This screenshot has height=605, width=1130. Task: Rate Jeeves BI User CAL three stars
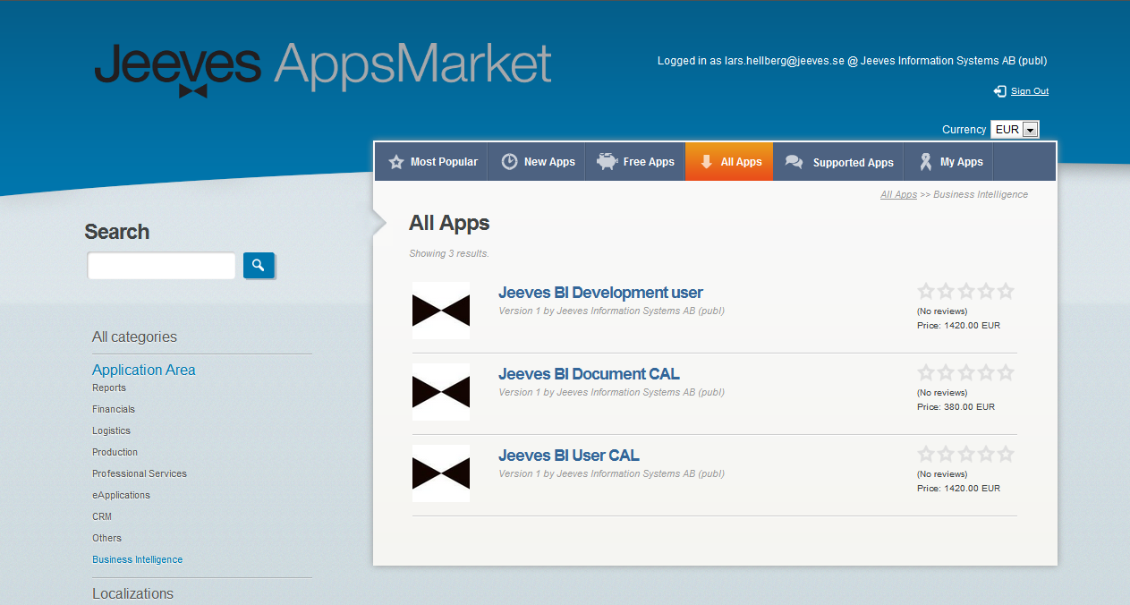pos(966,454)
